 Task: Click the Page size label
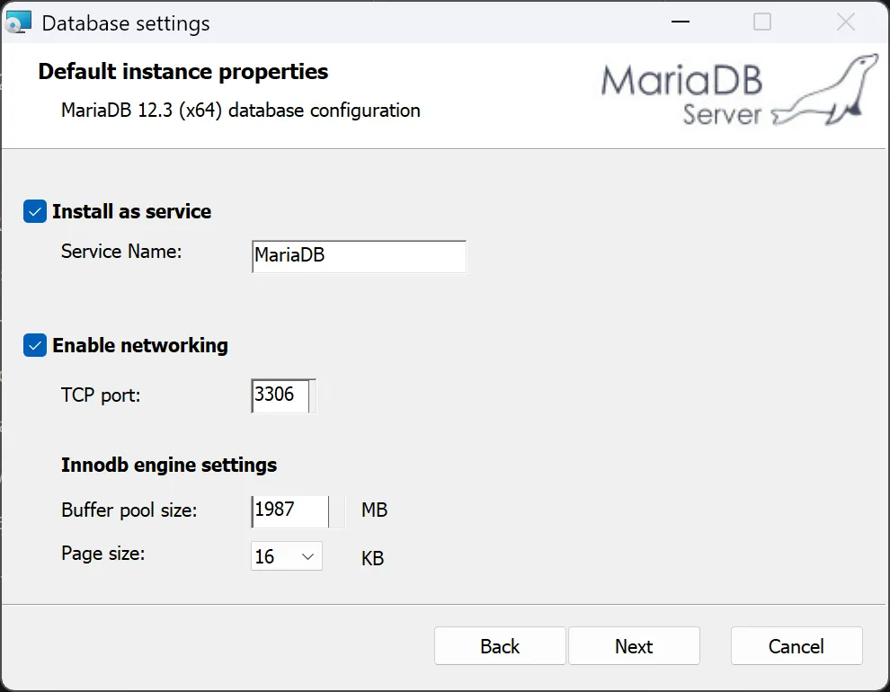point(103,553)
